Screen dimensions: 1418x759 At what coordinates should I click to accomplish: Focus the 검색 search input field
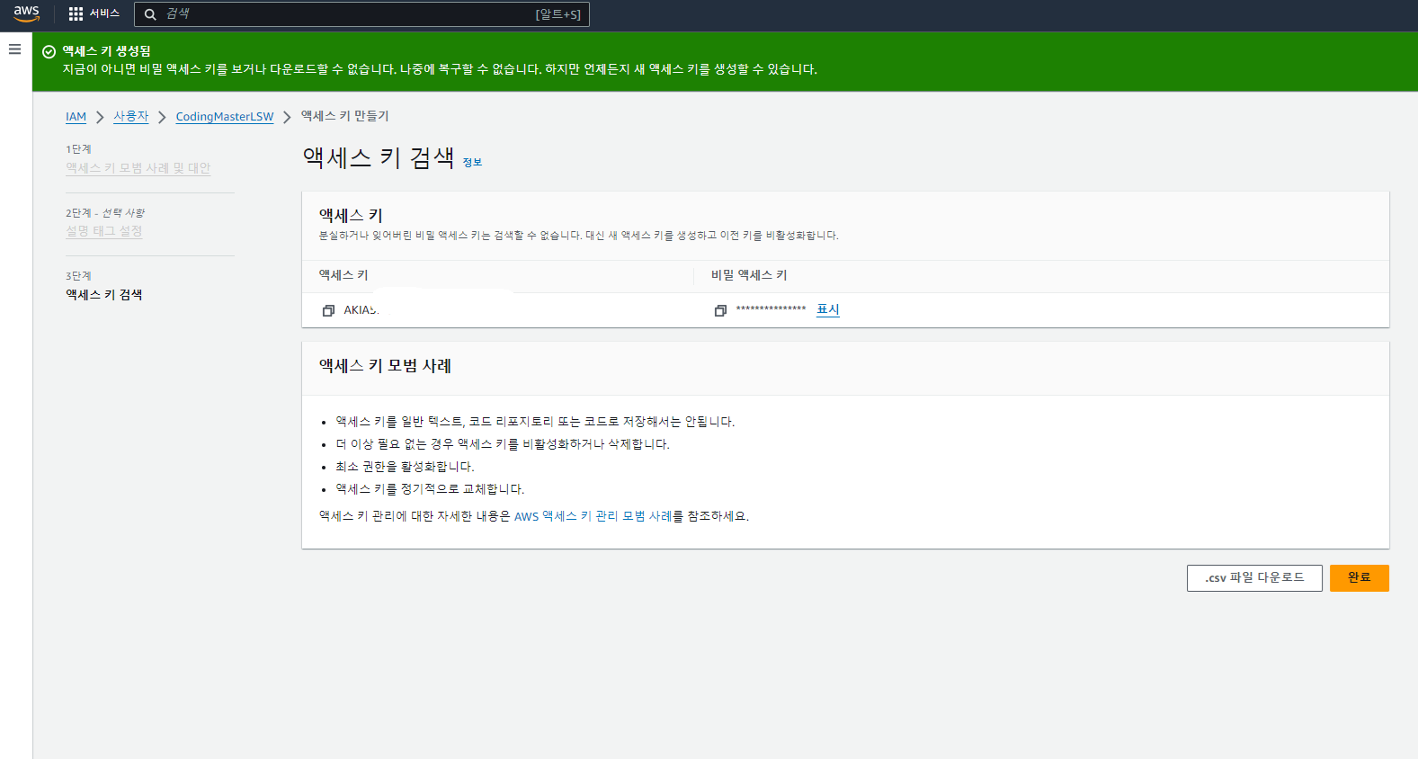coord(361,14)
